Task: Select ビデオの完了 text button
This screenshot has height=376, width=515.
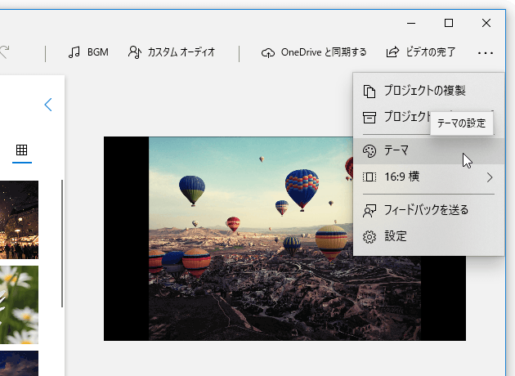Action: (x=431, y=52)
